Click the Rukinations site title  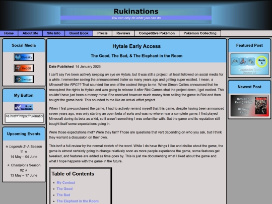coord(136,11)
